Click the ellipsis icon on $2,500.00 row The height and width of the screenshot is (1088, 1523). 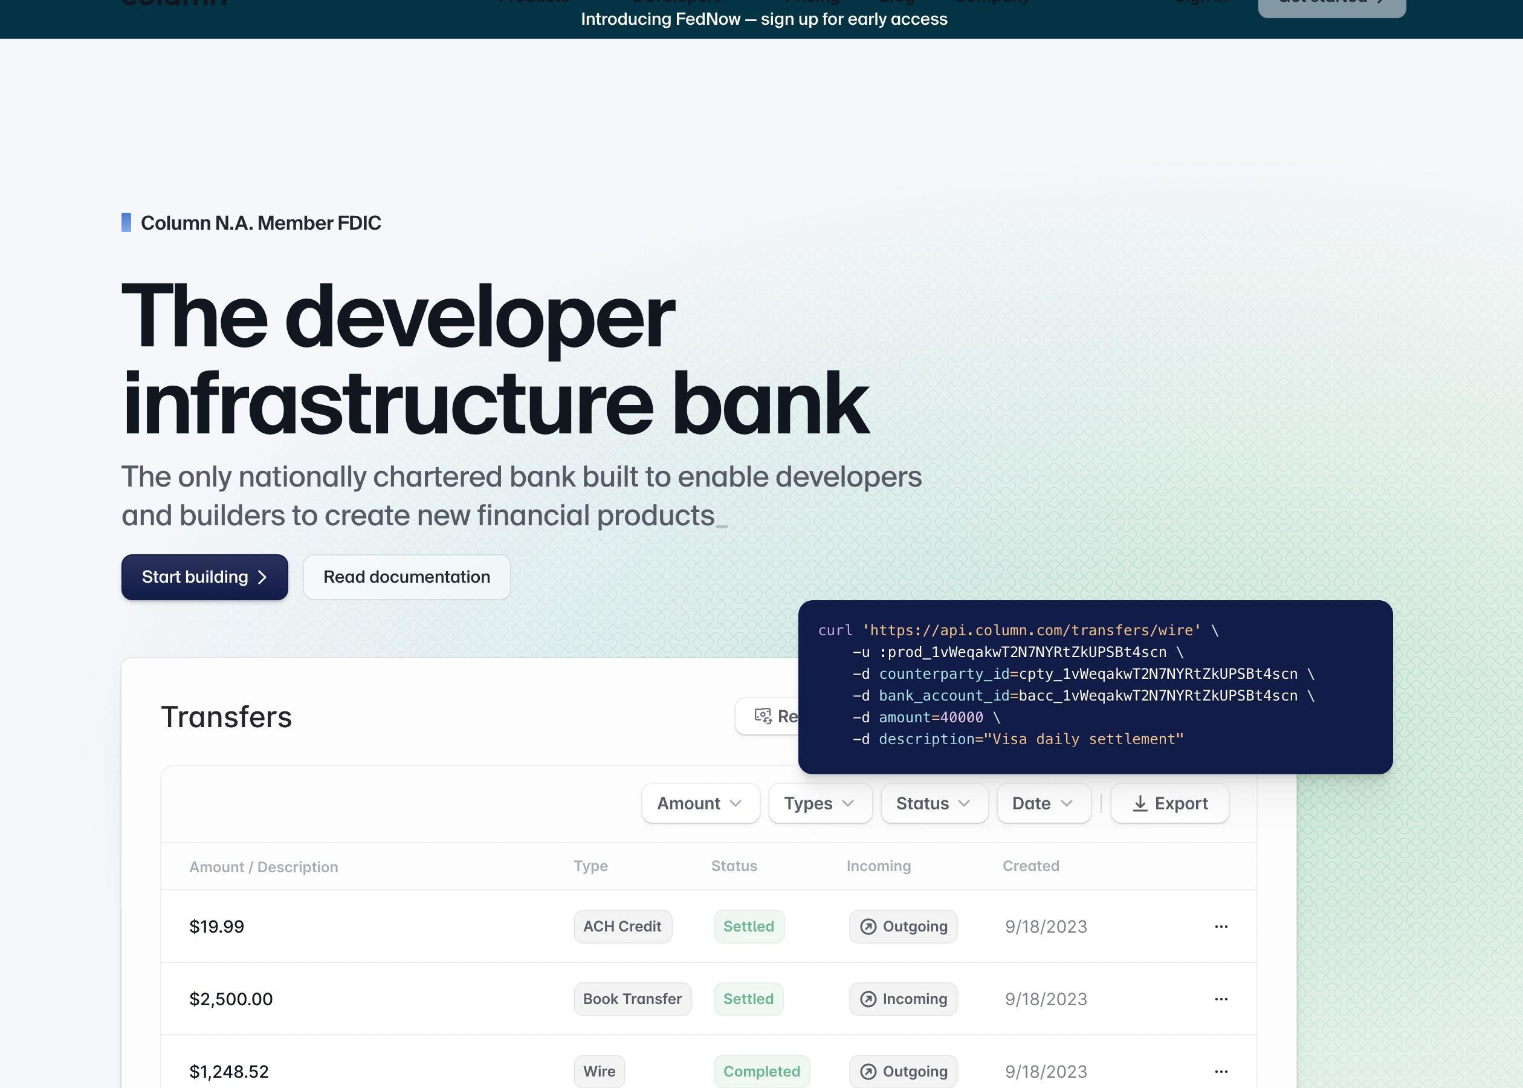[1221, 999]
